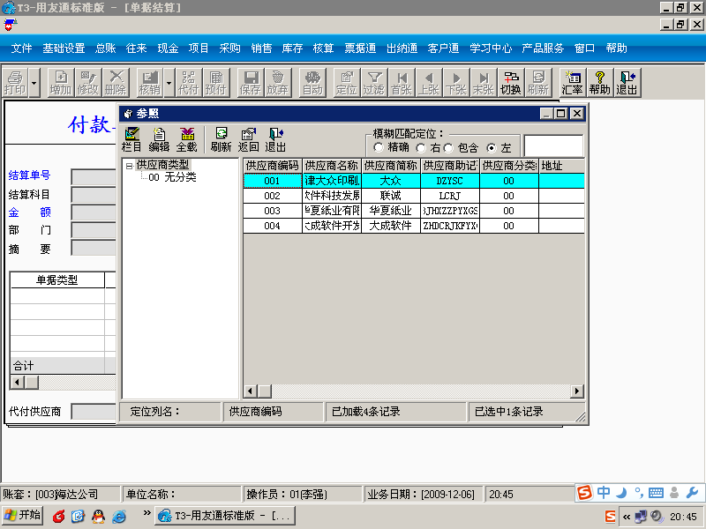Viewport: 706px width, 529px height.
Task: Click 栏目 columns icon in 参照 dialog
Action: point(131,140)
